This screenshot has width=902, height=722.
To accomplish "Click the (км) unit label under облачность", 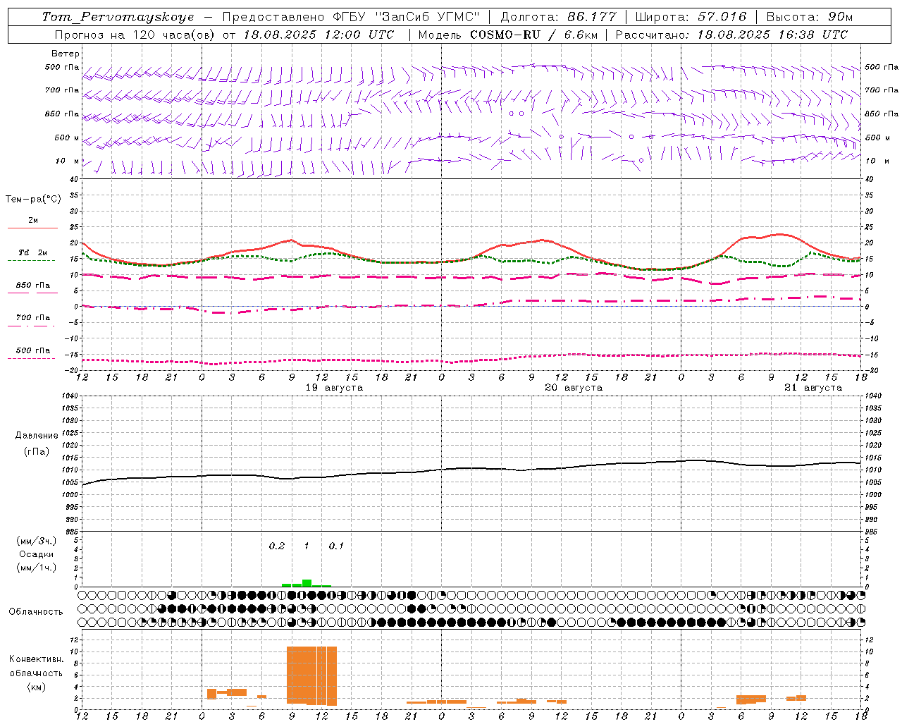I will click(36, 687).
